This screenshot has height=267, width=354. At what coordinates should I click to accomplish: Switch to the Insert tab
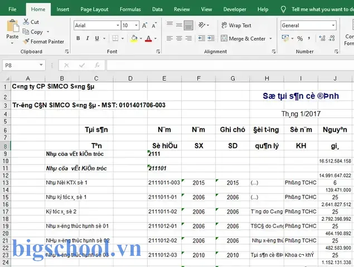[62, 9]
